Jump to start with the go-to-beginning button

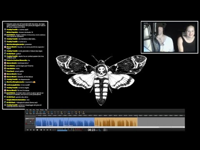27,130
